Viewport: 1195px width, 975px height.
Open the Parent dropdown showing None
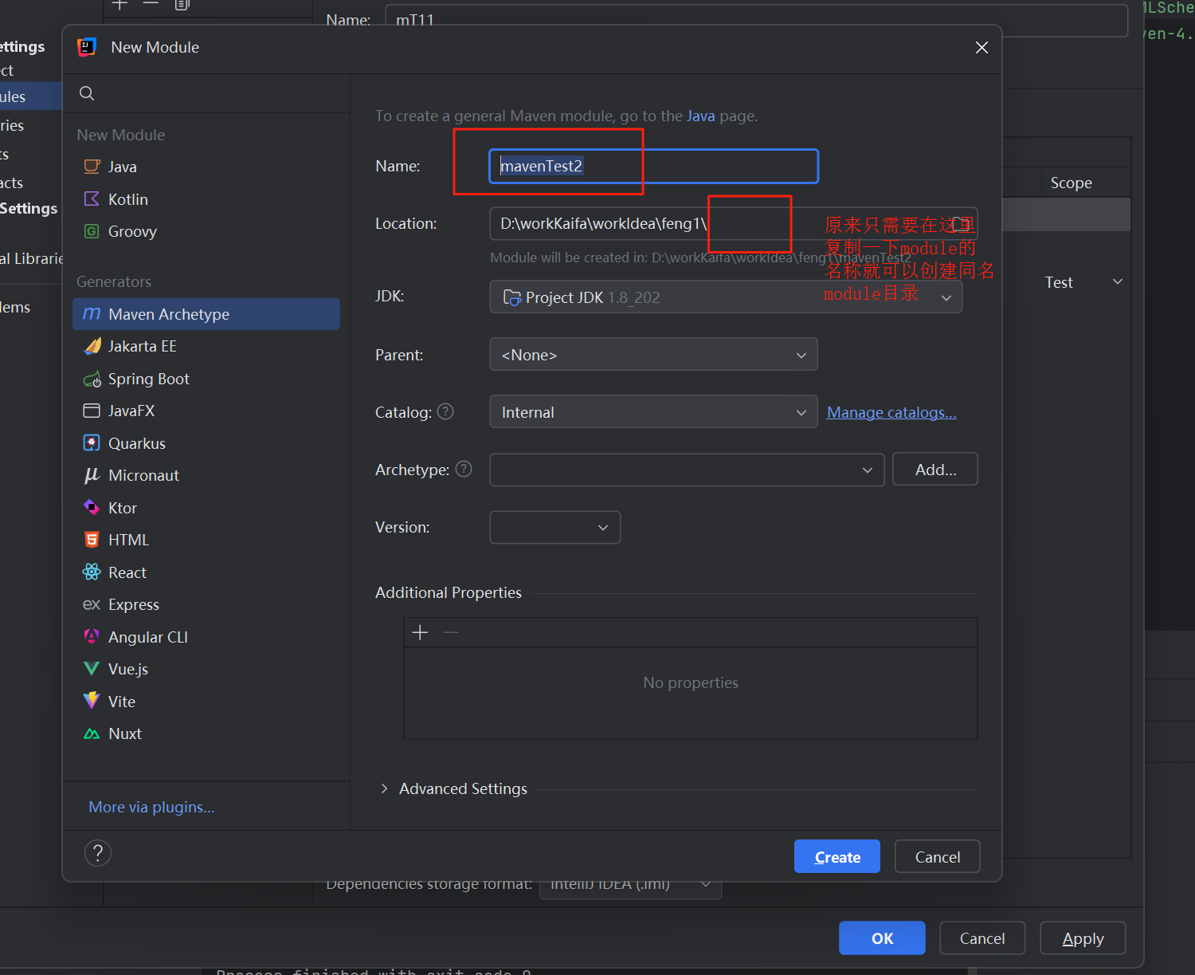[653, 355]
